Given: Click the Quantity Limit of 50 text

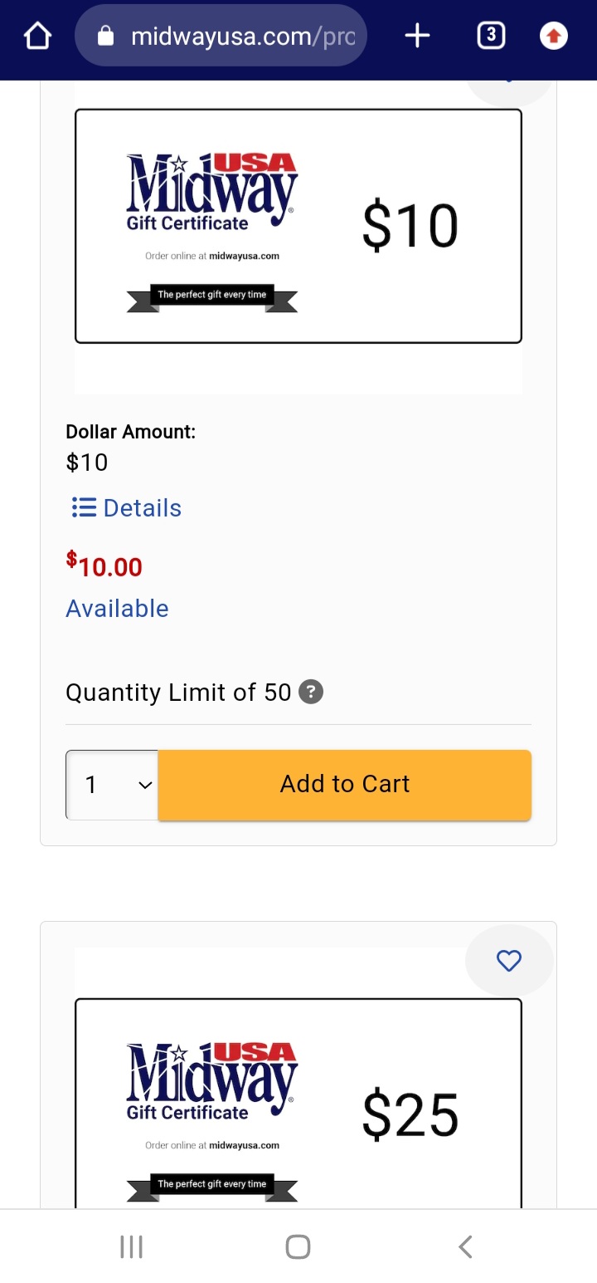Looking at the screenshot, I should pyautogui.click(x=178, y=693).
